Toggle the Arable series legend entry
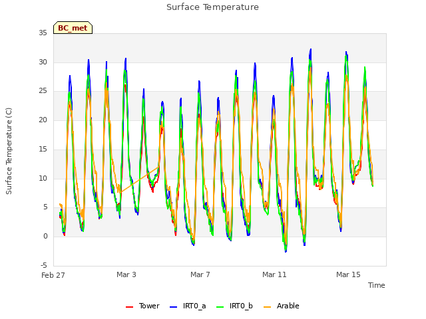The width and height of the screenshot is (426, 319). [x=281, y=306]
